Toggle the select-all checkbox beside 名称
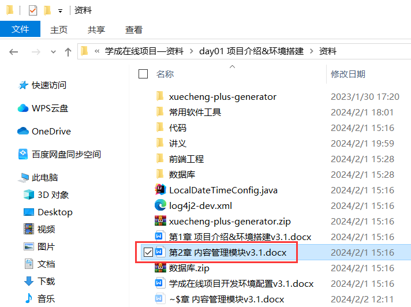Viewport: 411px width, 307px height. pos(143,74)
